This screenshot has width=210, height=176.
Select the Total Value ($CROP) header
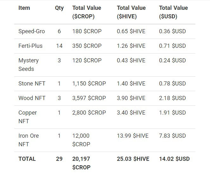[x=87, y=12]
